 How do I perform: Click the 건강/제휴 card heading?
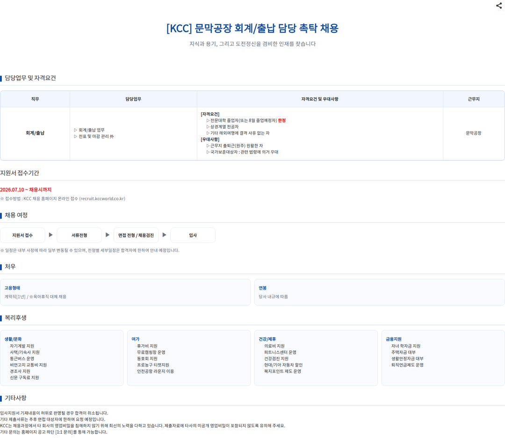pos(267,339)
